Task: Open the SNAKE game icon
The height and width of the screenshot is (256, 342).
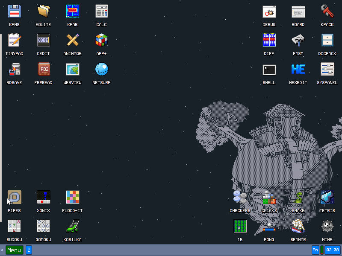Action: click(x=298, y=197)
